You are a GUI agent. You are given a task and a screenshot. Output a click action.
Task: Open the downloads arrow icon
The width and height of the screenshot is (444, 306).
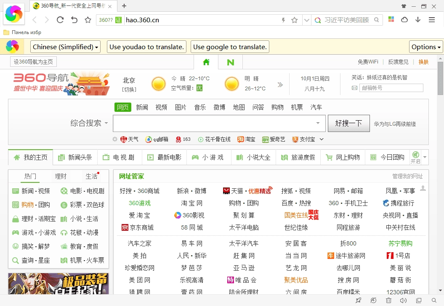click(418, 19)
